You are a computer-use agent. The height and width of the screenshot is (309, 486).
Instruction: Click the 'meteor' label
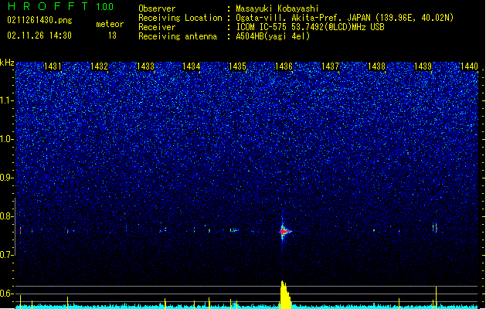click(x=110, y=24)
